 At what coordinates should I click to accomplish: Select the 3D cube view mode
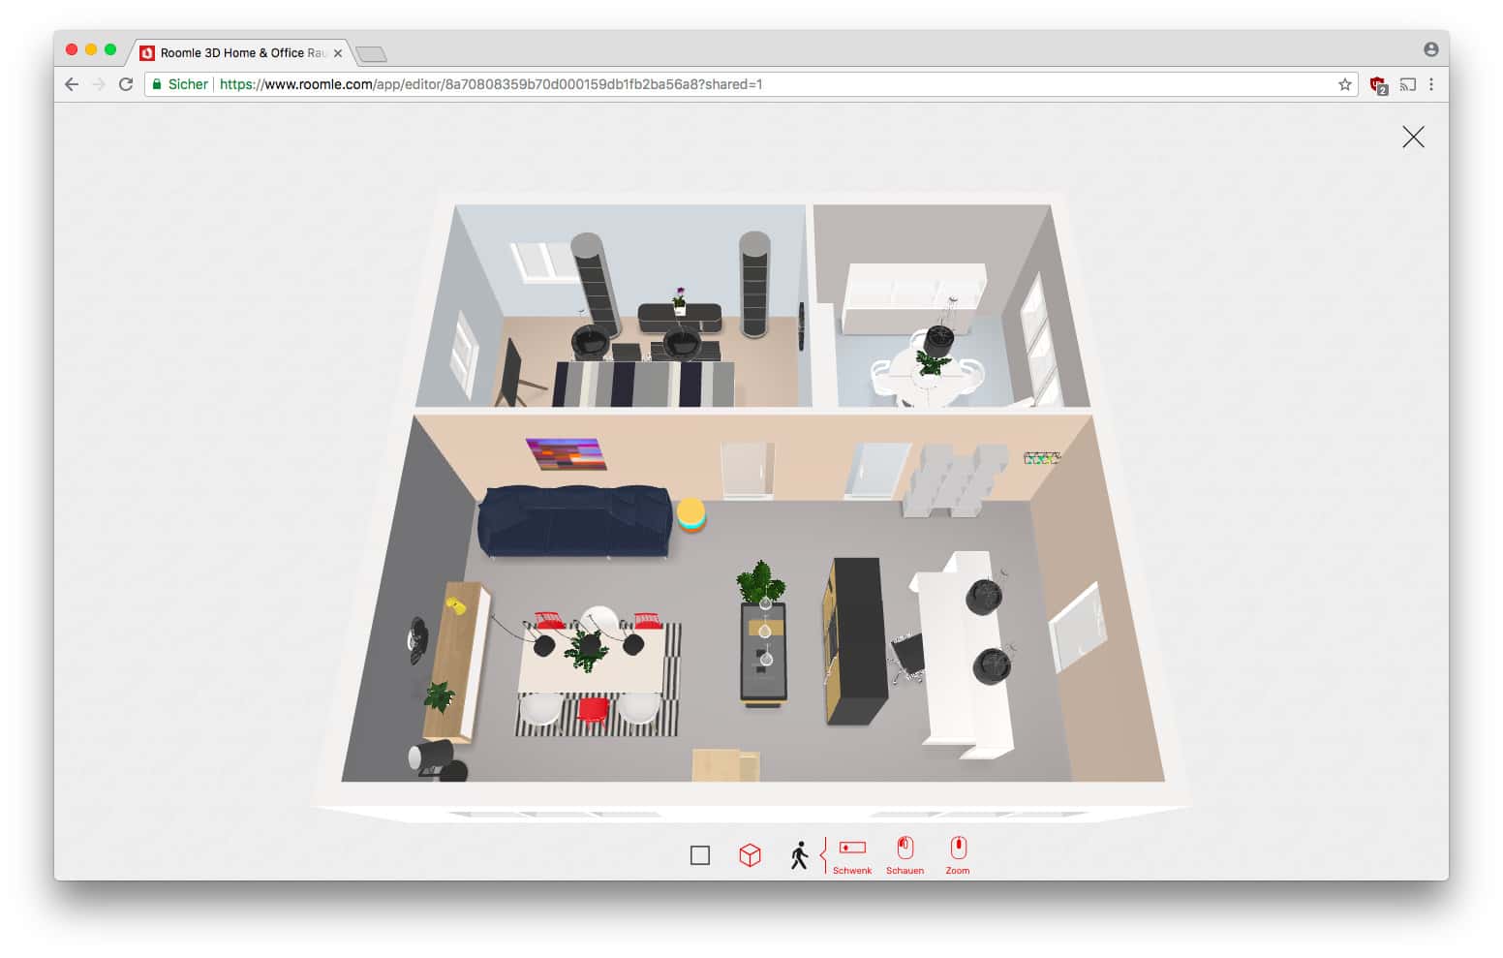pyautogui.click(x=750, y=855)
